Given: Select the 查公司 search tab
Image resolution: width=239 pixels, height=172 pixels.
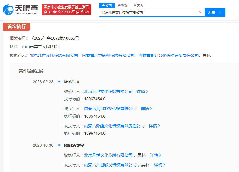Looking at the screenshot, I should [107, 5].
